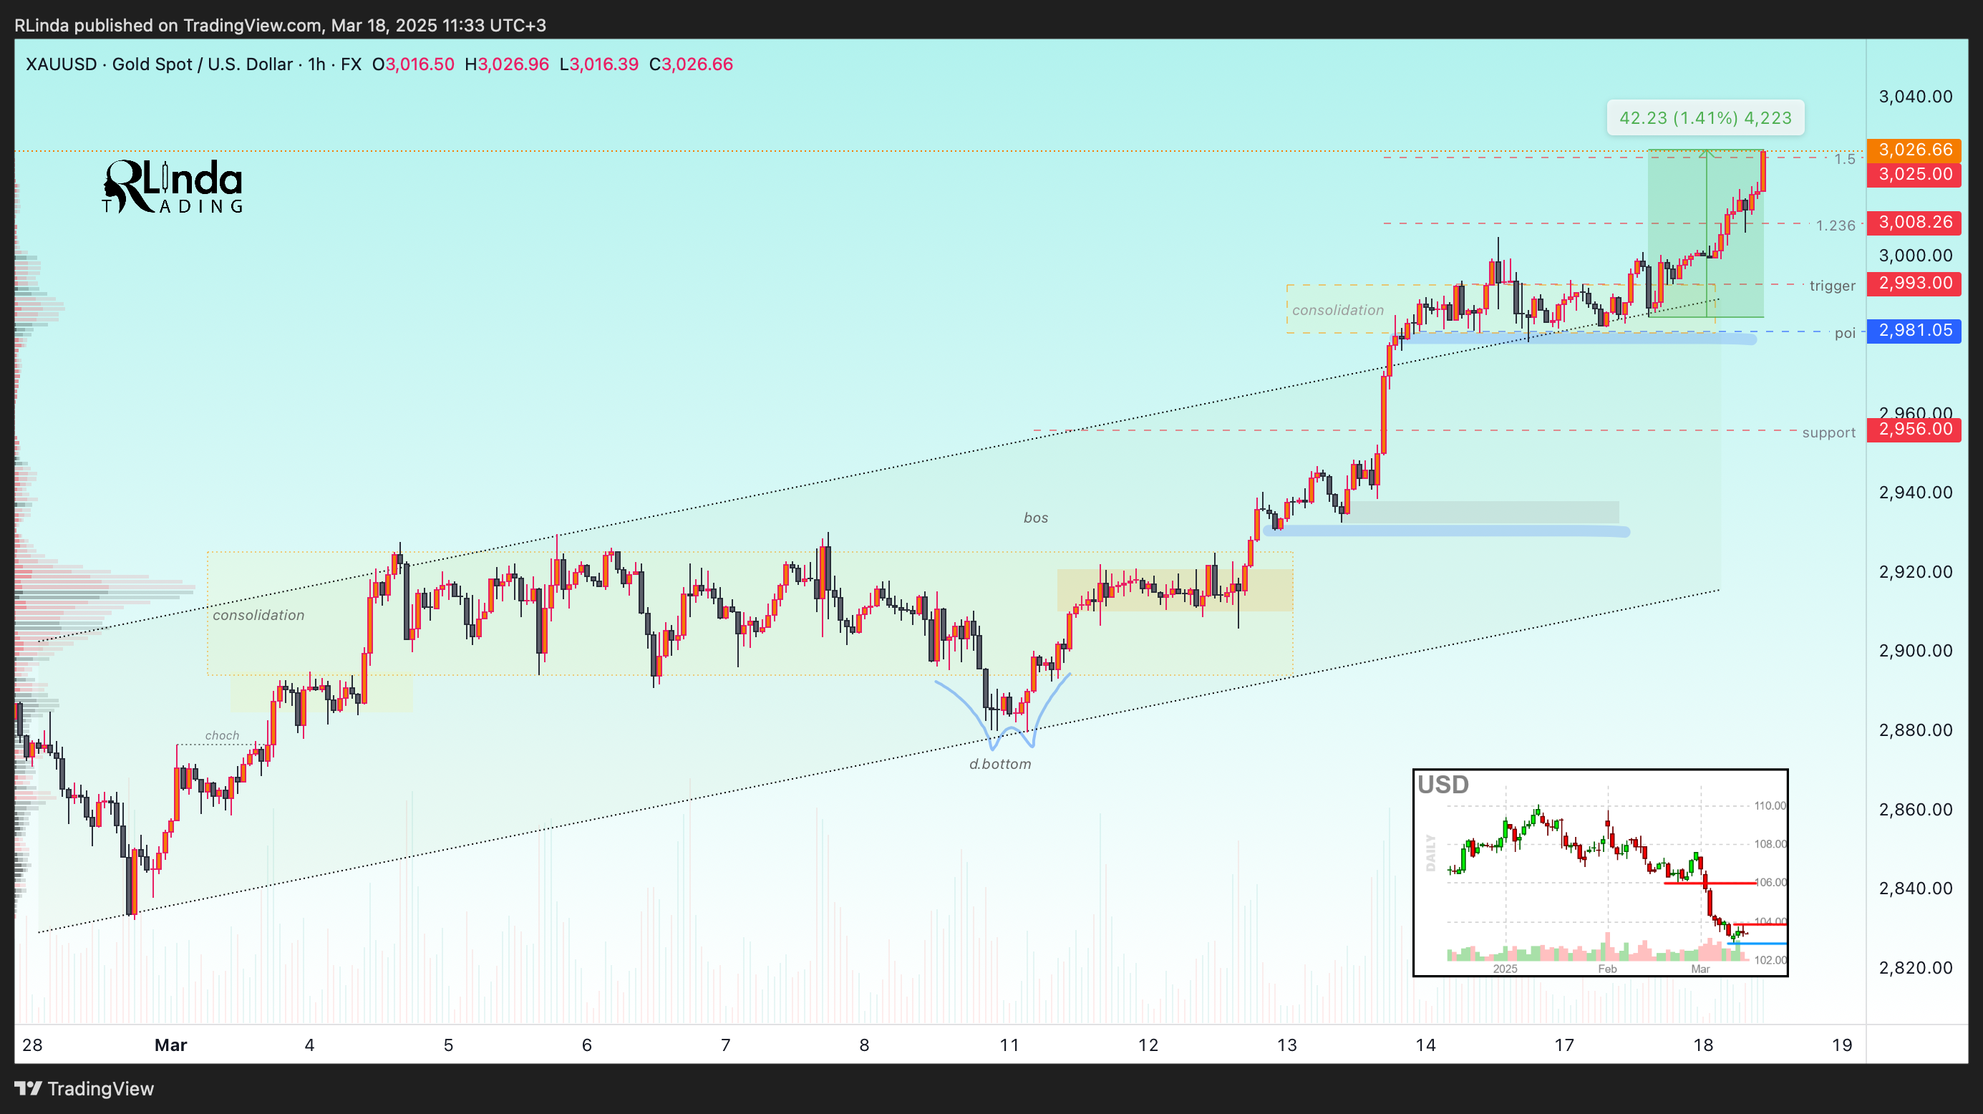Click the 3,040.00 price axis label
Image resolution: width=1983 pixels, height=1114 pixels.
pos(1915,96)
